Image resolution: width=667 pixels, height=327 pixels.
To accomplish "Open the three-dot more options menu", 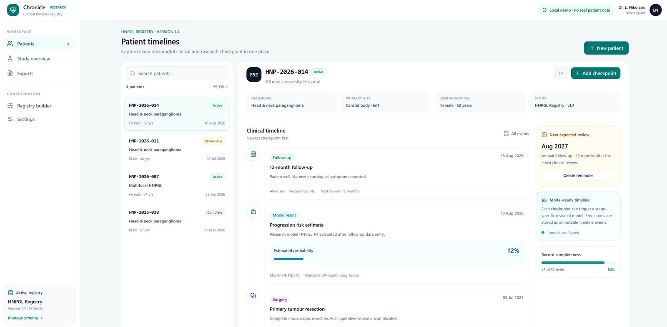I will click(561, 73).
